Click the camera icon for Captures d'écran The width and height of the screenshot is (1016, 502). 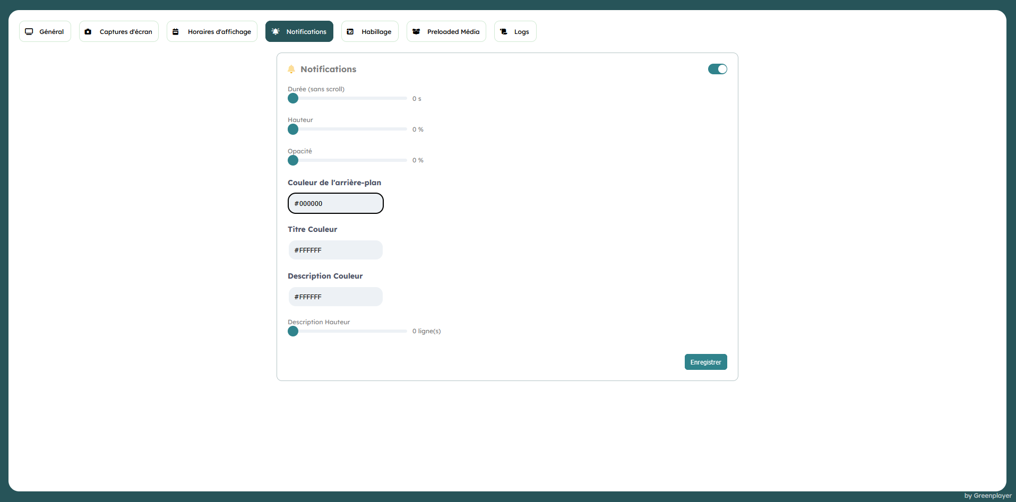pyautogui.click(x=88, y=32)
